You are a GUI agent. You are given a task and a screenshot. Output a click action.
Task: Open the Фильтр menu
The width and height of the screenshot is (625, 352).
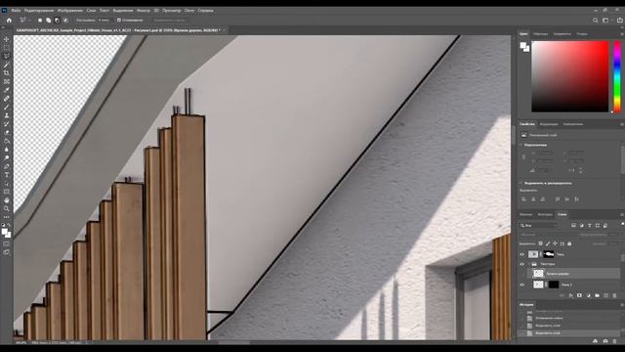point(144,11)
